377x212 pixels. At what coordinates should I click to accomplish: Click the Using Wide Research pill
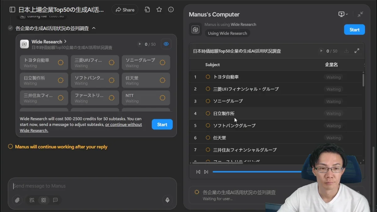click(227, 33)
